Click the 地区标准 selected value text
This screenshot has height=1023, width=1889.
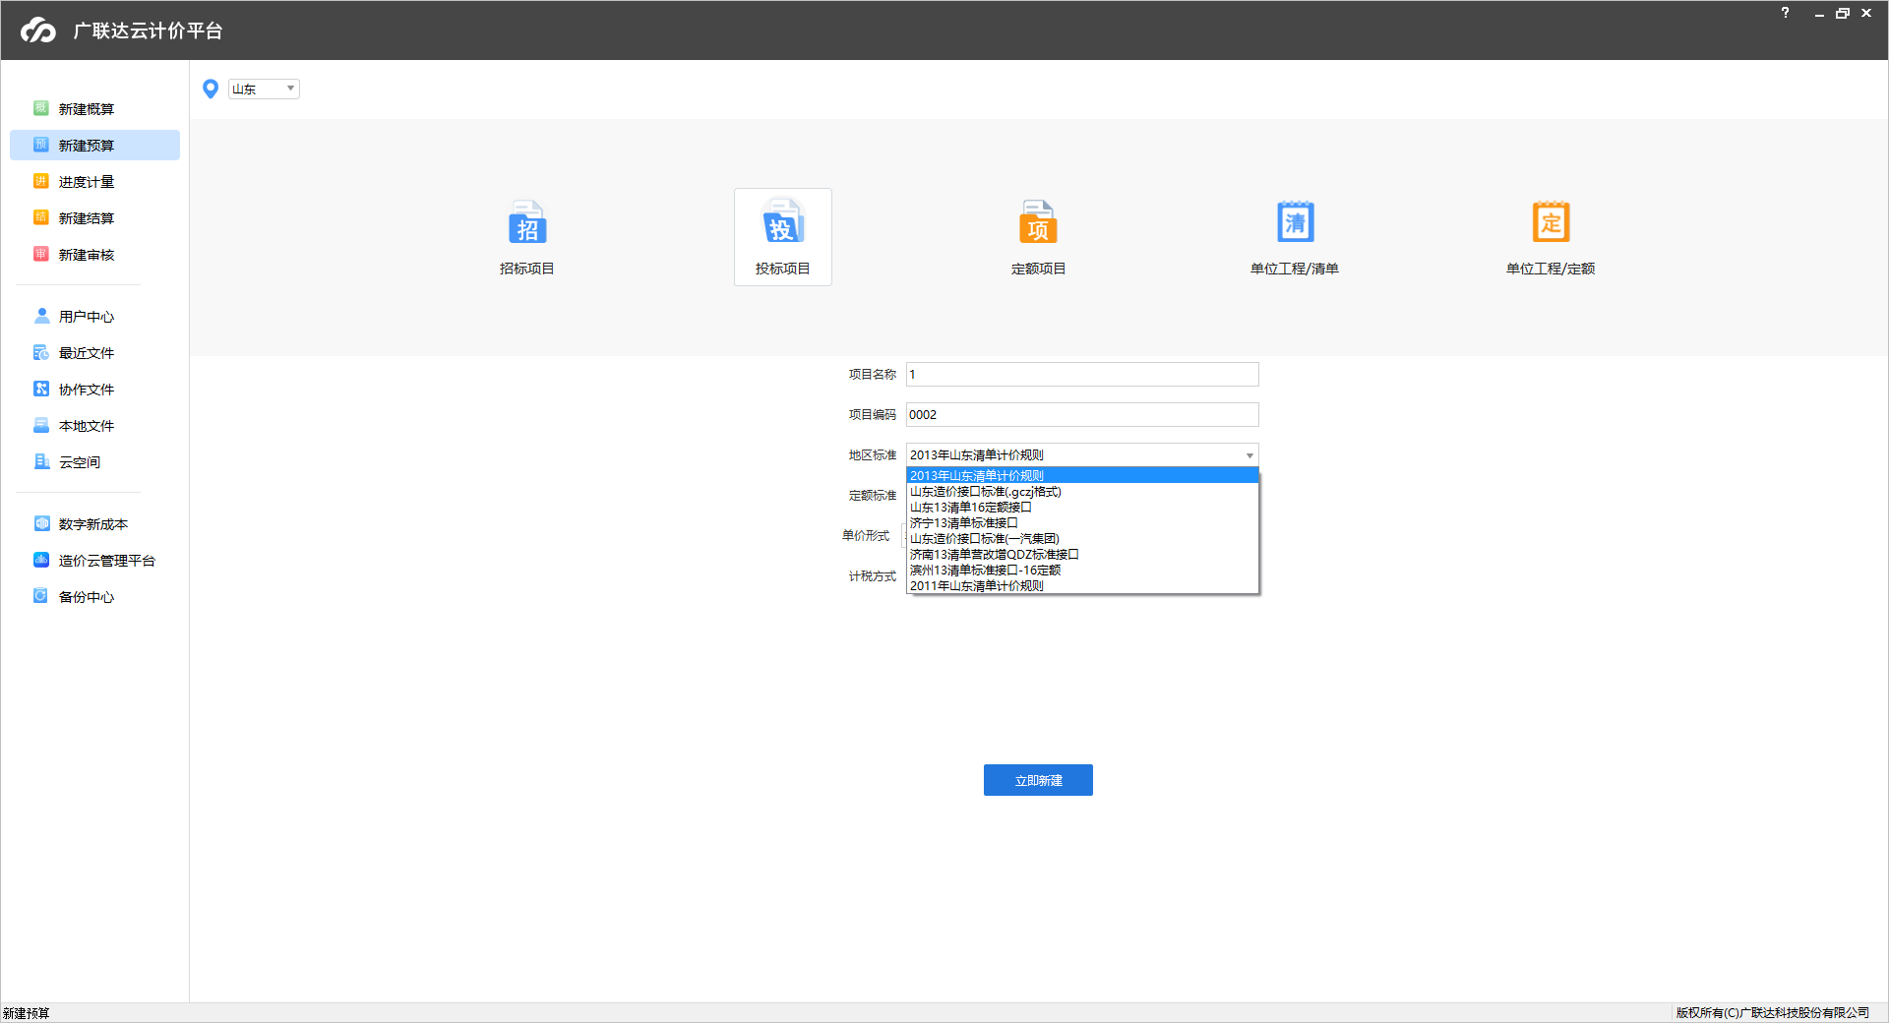977,455
